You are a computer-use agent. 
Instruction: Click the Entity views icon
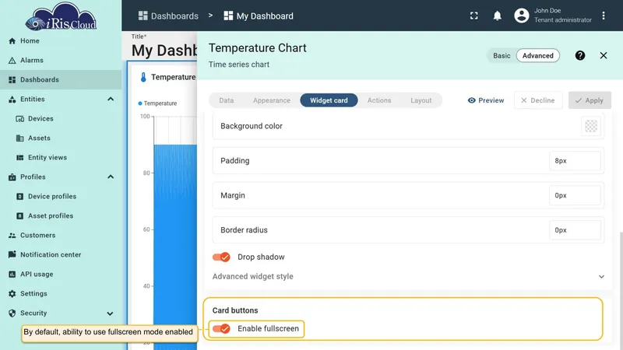pos(20,158)
